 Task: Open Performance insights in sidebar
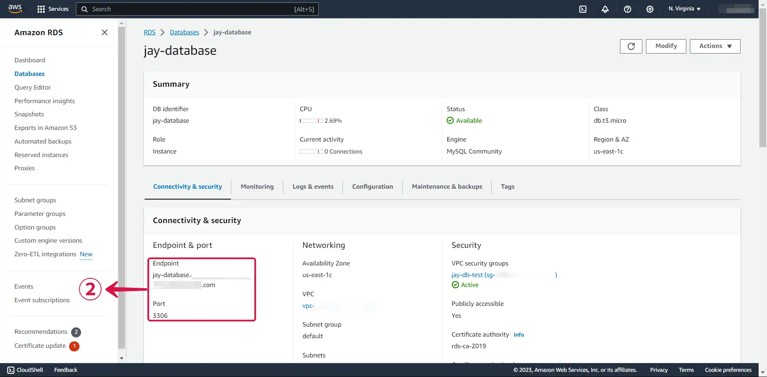[x=45, y=101]
